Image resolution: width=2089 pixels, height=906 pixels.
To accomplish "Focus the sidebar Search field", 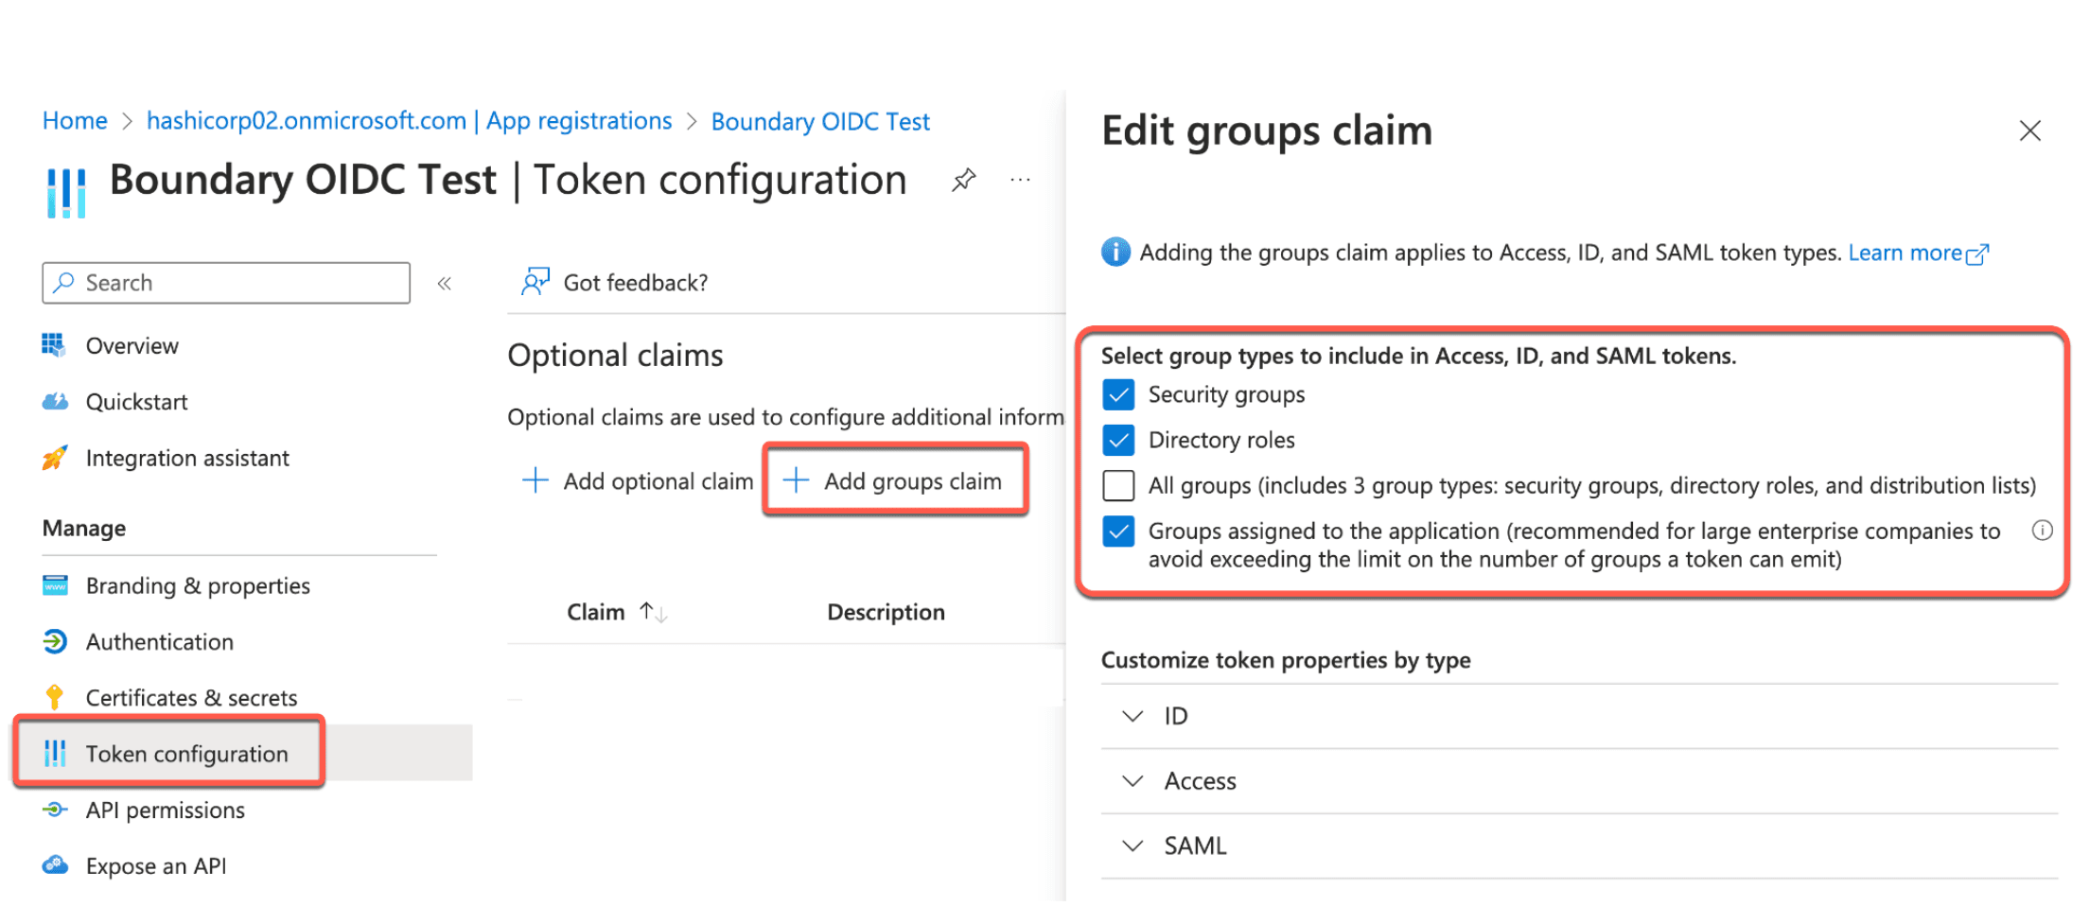I will [x=226, y=283].
